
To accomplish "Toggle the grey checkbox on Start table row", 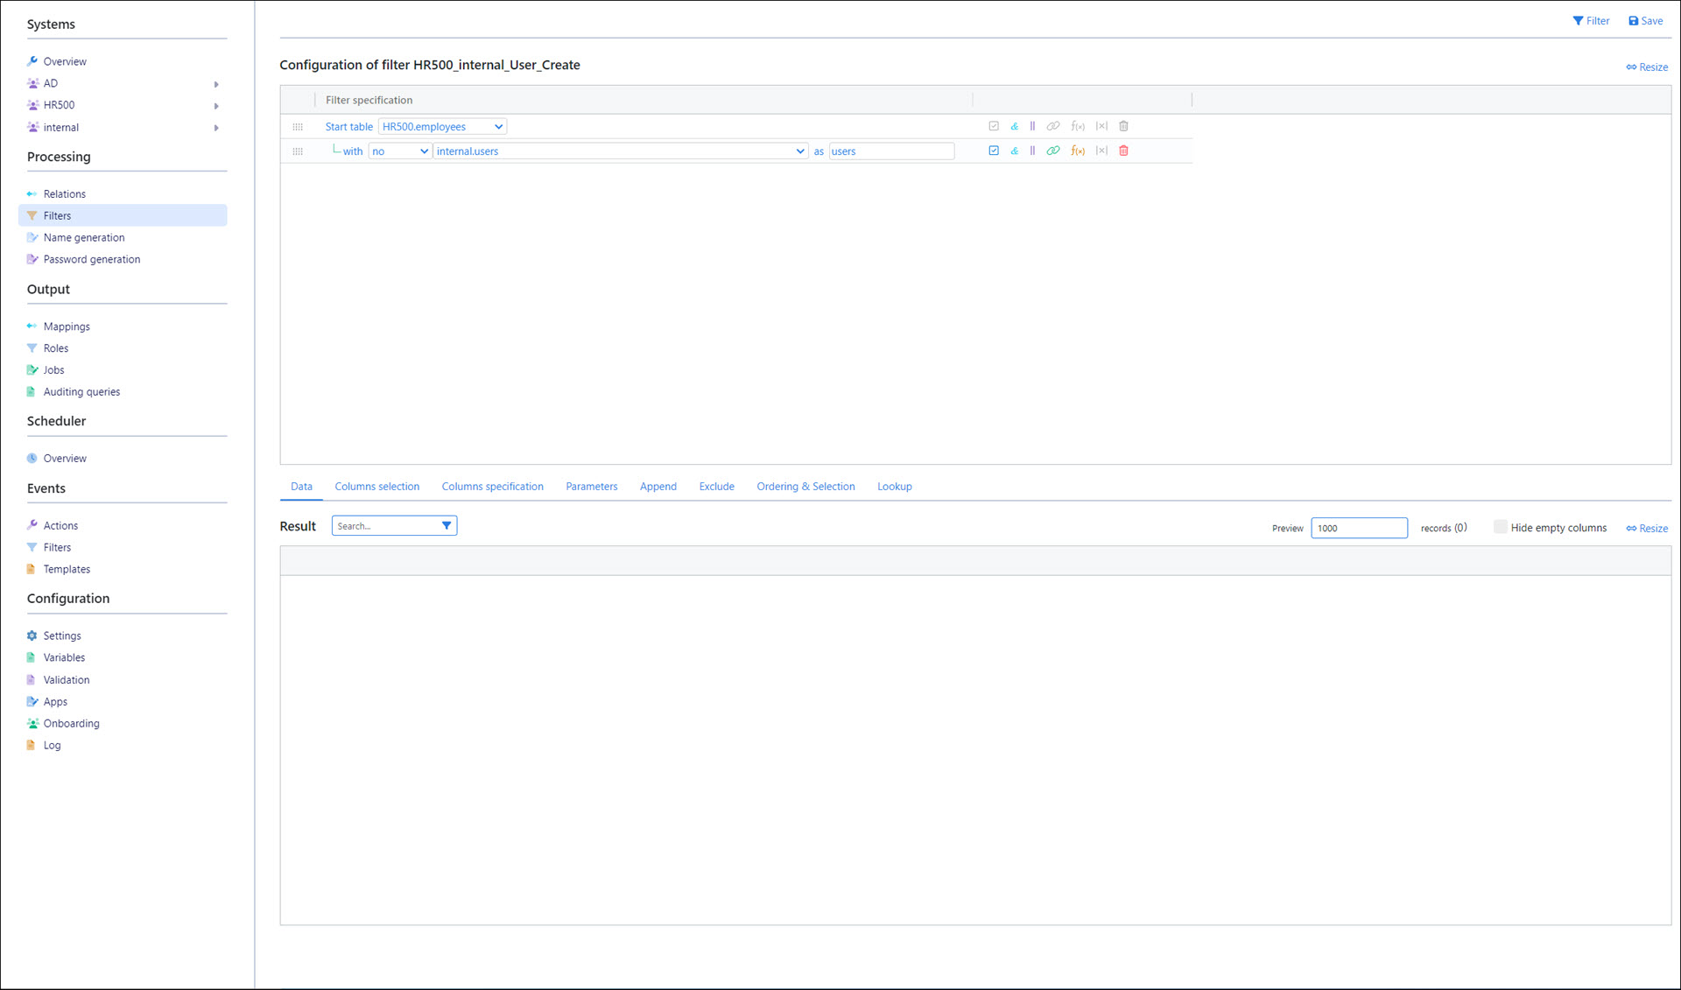I will [x=994, y=126].
